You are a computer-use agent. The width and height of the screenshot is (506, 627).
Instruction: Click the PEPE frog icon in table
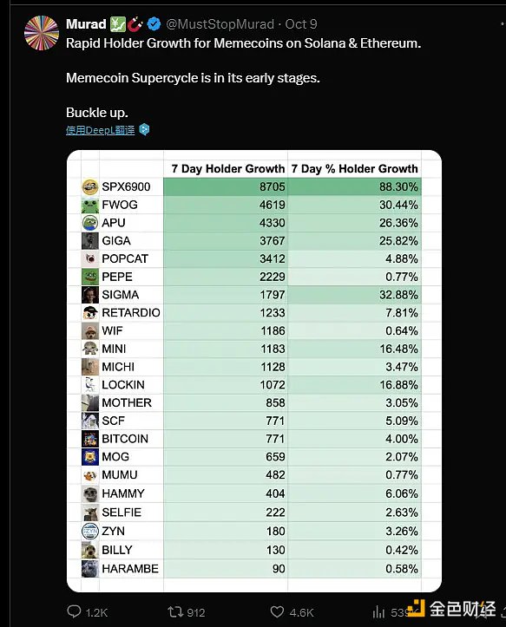tap(90, 277)
